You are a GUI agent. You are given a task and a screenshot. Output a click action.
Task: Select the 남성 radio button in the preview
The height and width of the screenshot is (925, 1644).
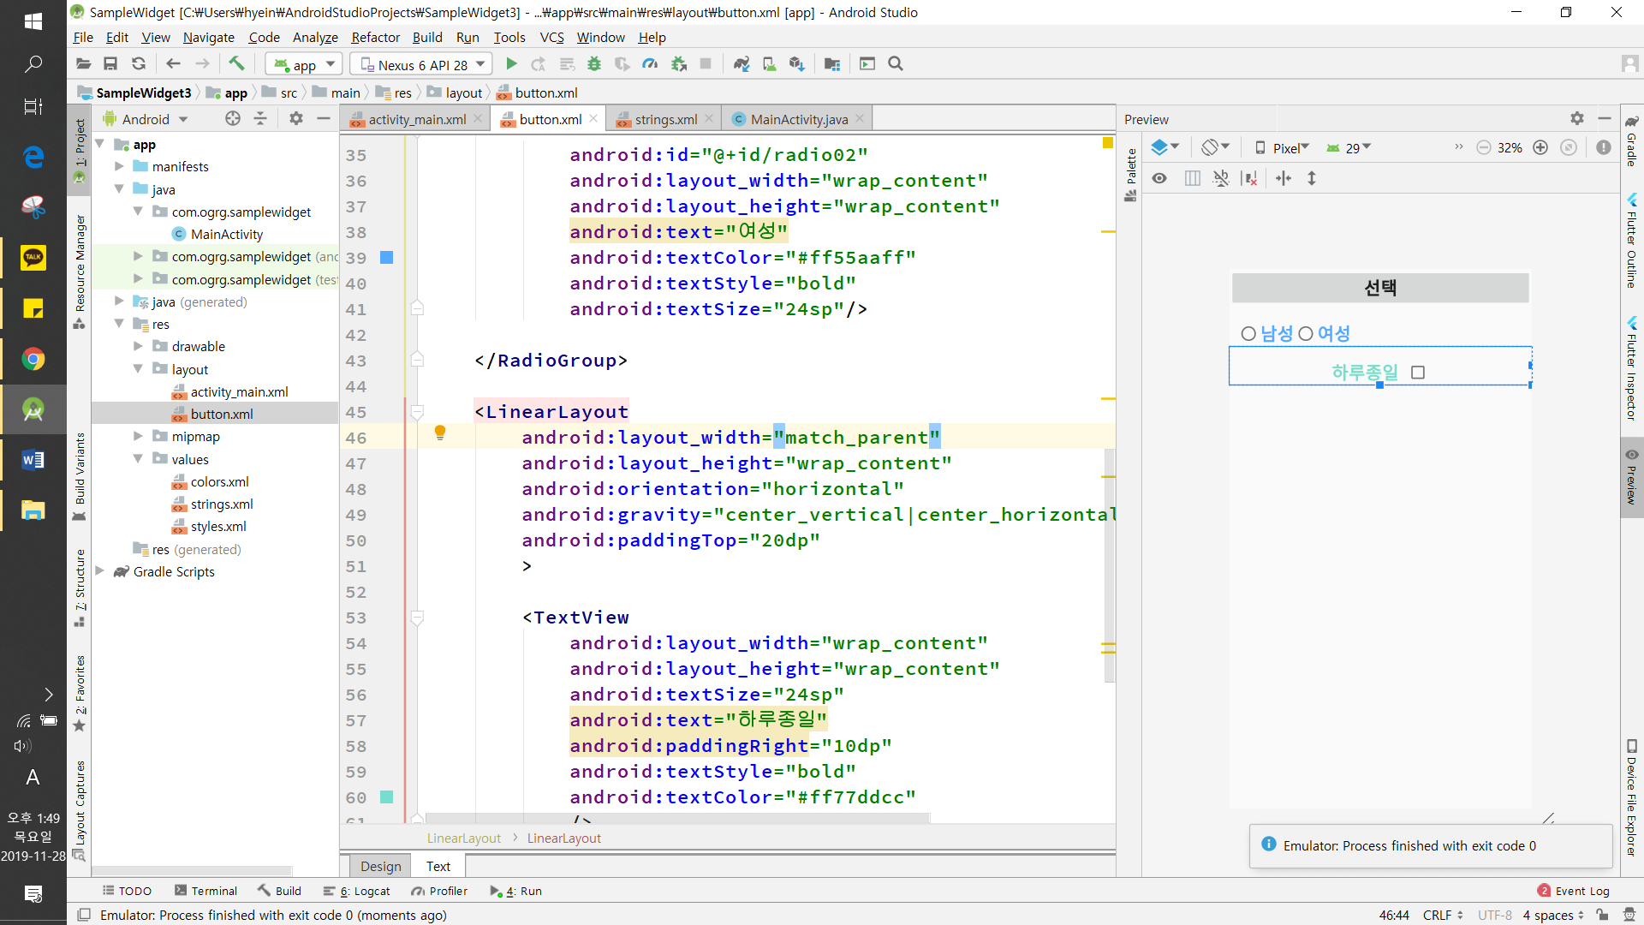1248,334
